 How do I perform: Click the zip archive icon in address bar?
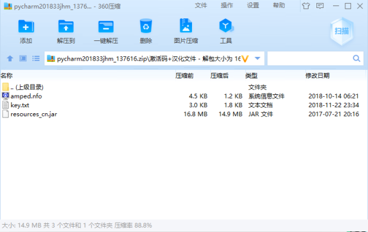[x=51, y=58]
